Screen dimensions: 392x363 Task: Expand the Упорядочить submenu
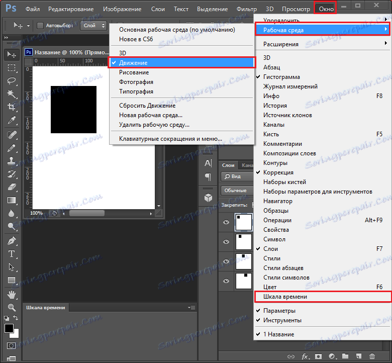[323, 20]
